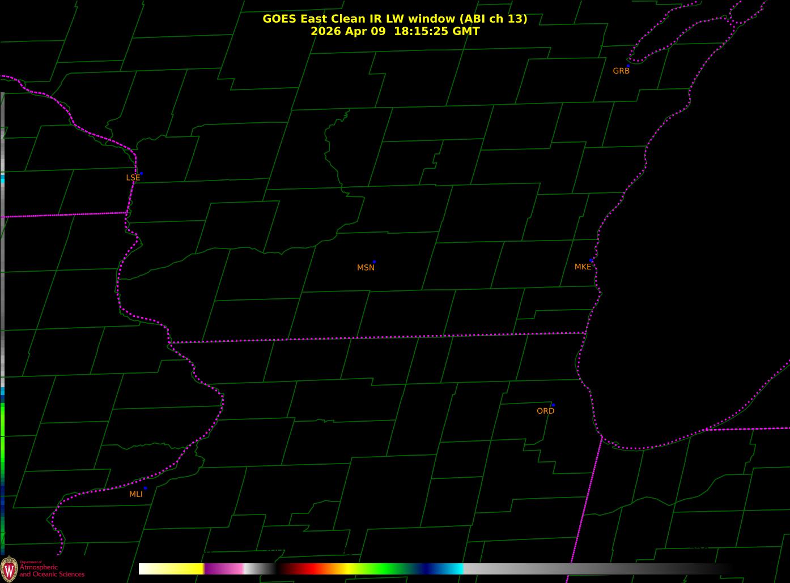Click the GOES East Clean IR title text
This screenshot has width=790, height=583.
point(395,19)
